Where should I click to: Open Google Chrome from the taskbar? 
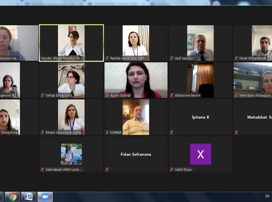click(x=13, y=197)
